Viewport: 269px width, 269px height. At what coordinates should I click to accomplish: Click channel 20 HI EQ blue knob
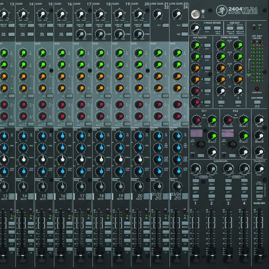(139, 136)
